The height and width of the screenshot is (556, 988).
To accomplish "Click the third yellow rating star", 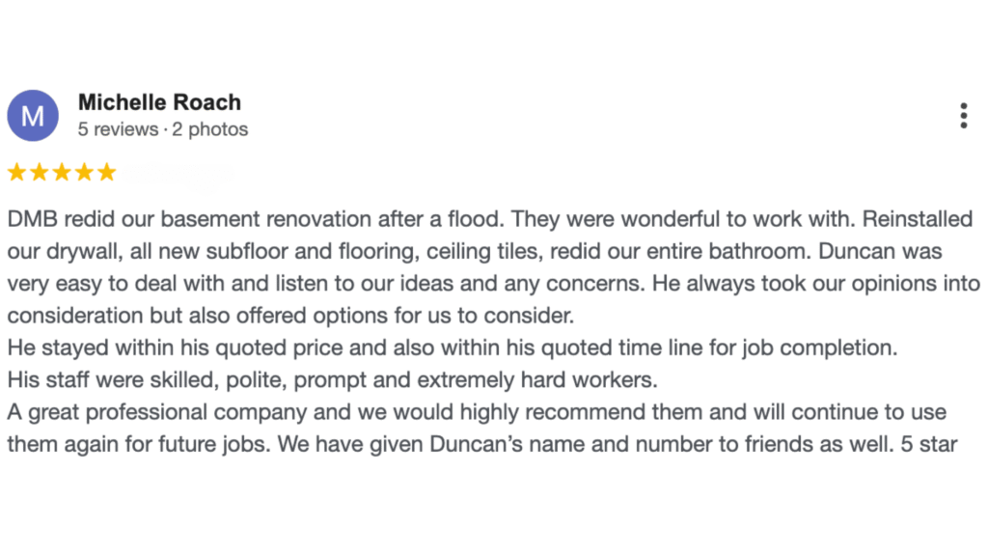I will 62,172.
